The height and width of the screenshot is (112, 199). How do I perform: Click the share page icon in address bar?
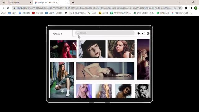175,8
